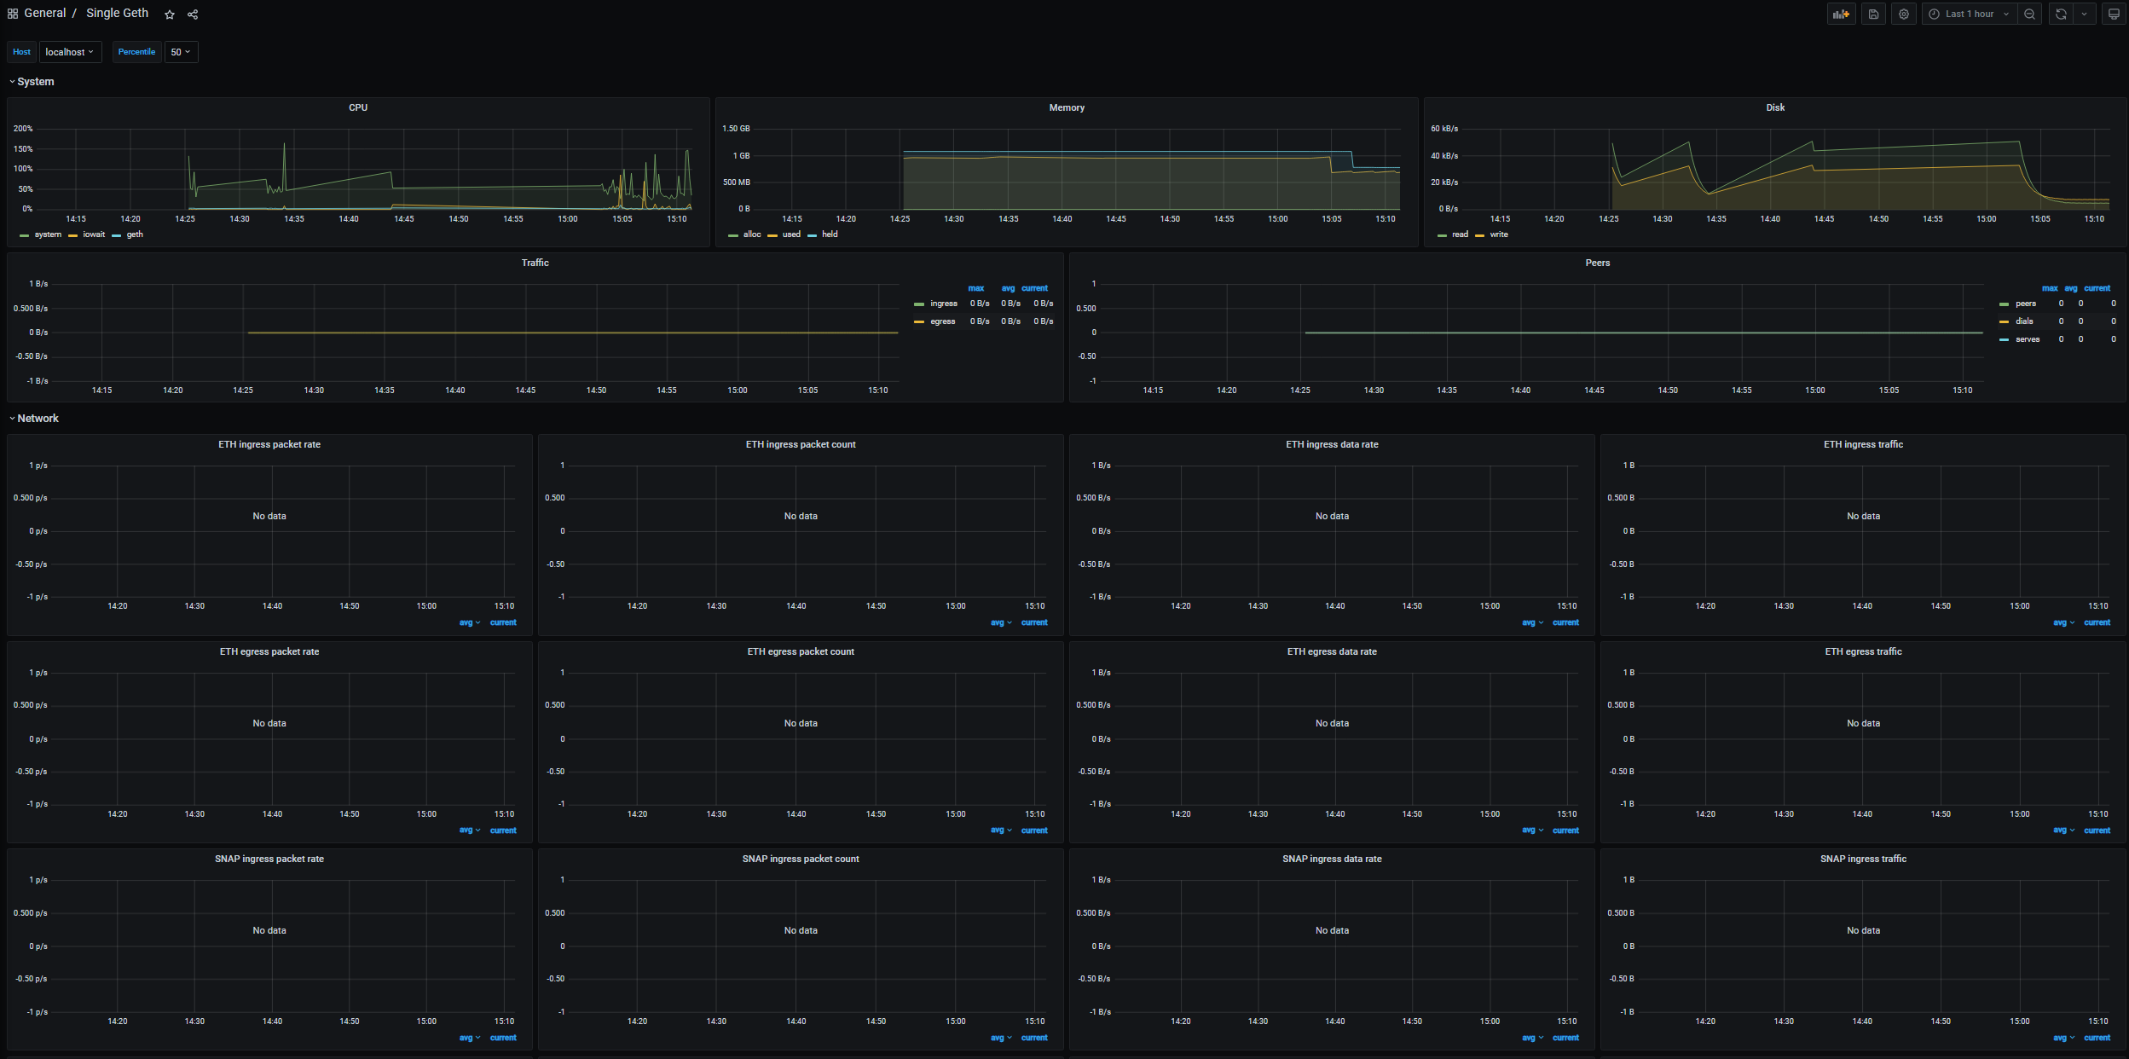Image resolution: width=2129 pixels, height=1059 pixels.
Task: Star the Single Geth dashboard
Action: pyautogui.click(x=170, y=14)
